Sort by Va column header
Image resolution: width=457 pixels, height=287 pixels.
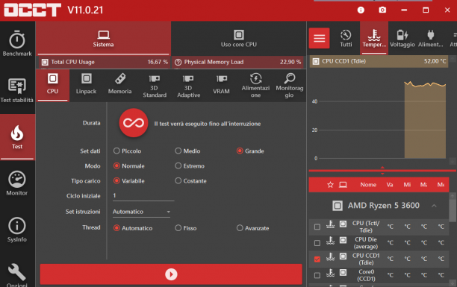point(390,185)
